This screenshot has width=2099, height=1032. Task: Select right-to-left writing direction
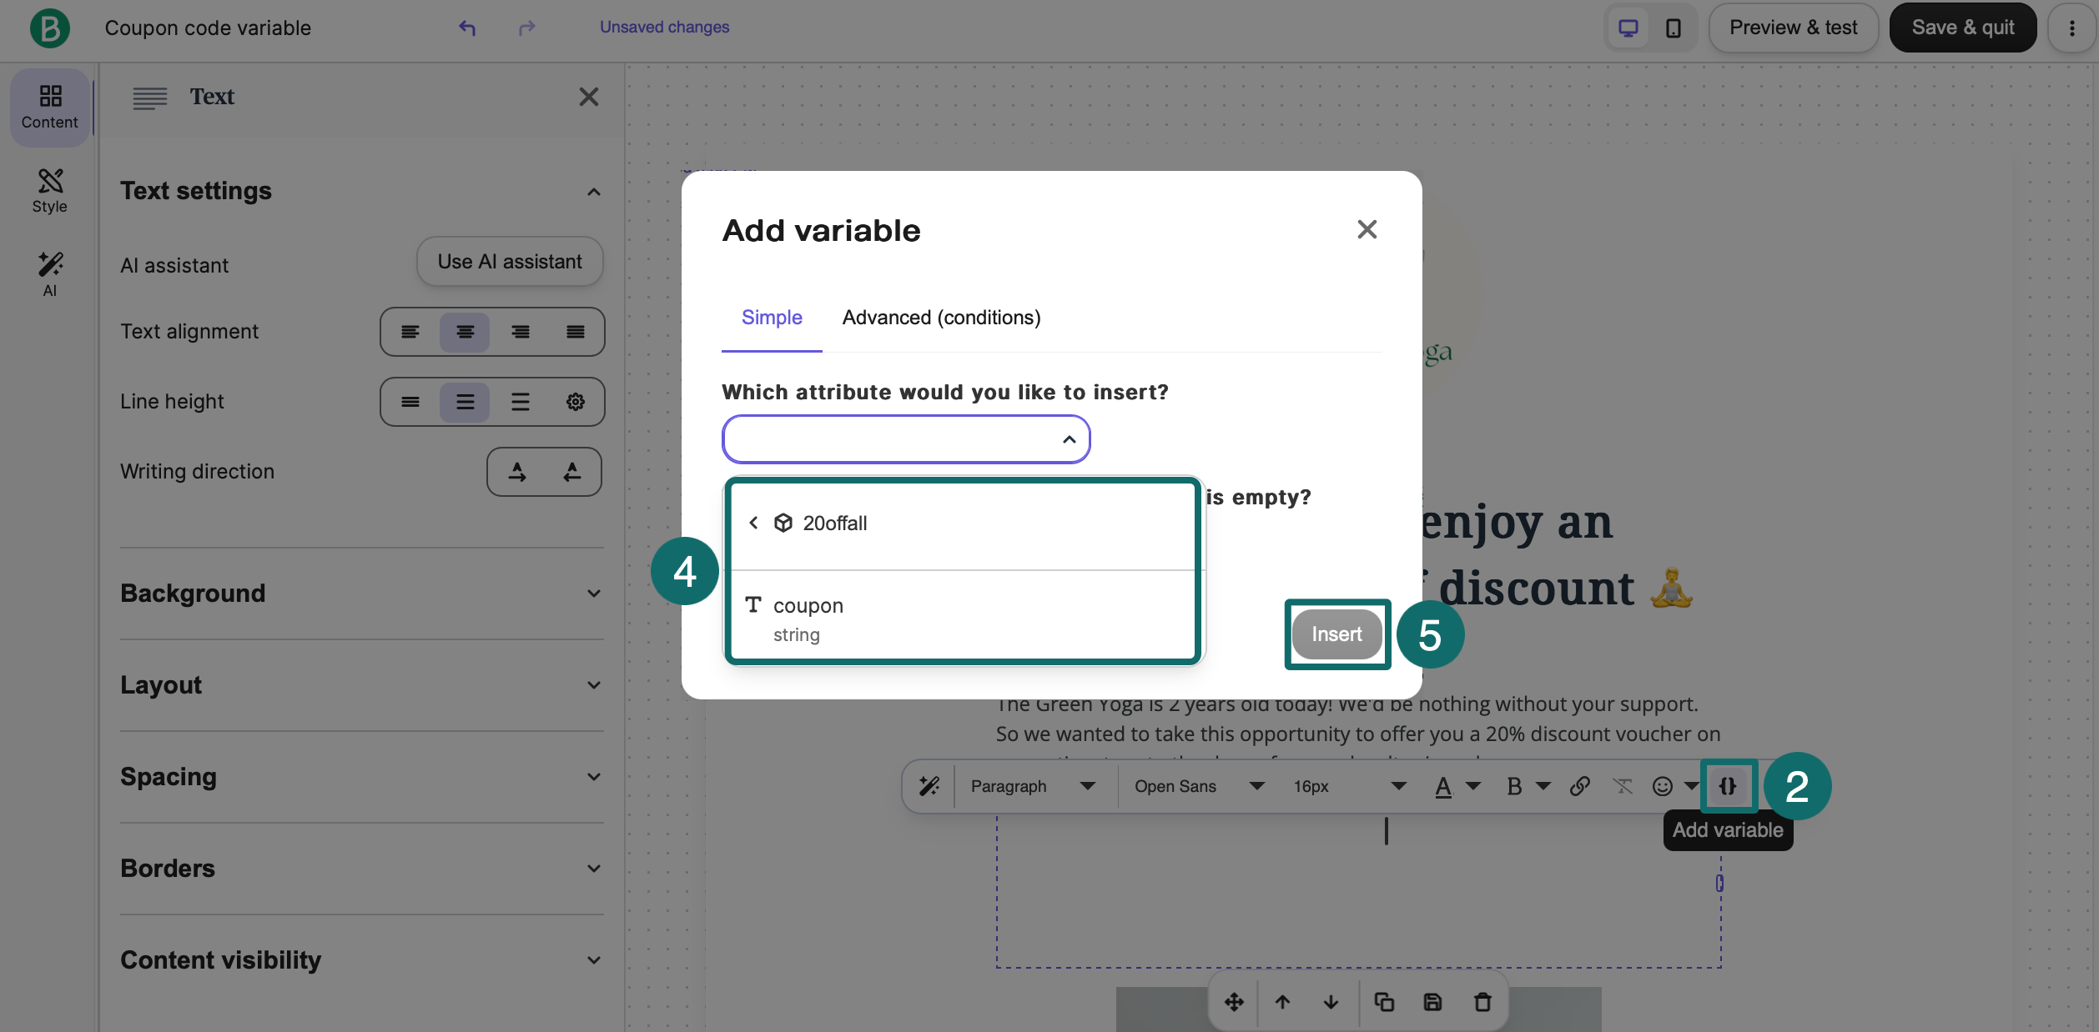click(571, 472)
